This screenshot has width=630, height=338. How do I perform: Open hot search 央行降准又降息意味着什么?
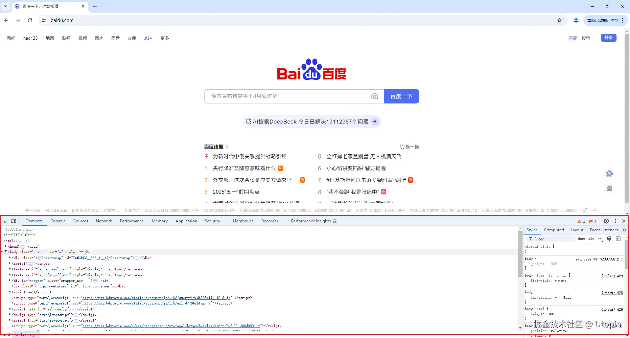(x=244, y=168)
